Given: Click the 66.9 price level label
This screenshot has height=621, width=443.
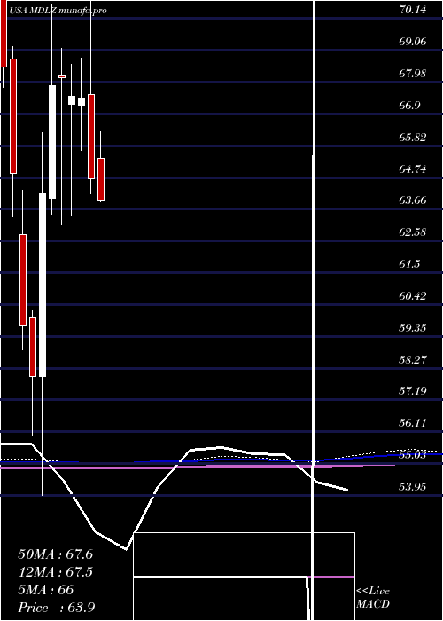Looking at the screenshot, I should point(409,105).
